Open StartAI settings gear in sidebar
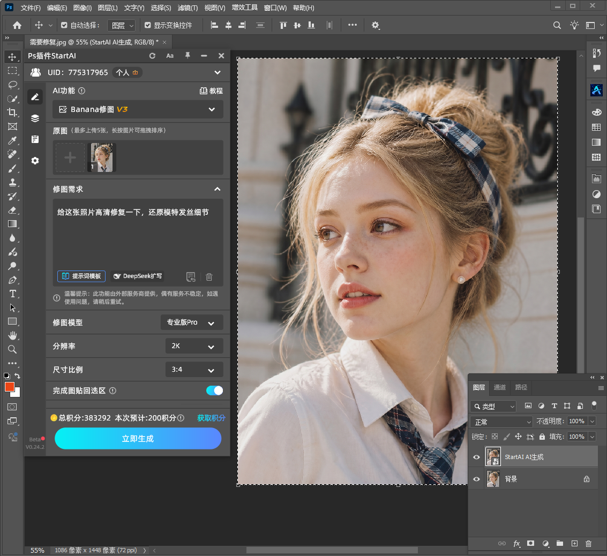Viewport: 607px width, 556px height. [x=35, y=161]
